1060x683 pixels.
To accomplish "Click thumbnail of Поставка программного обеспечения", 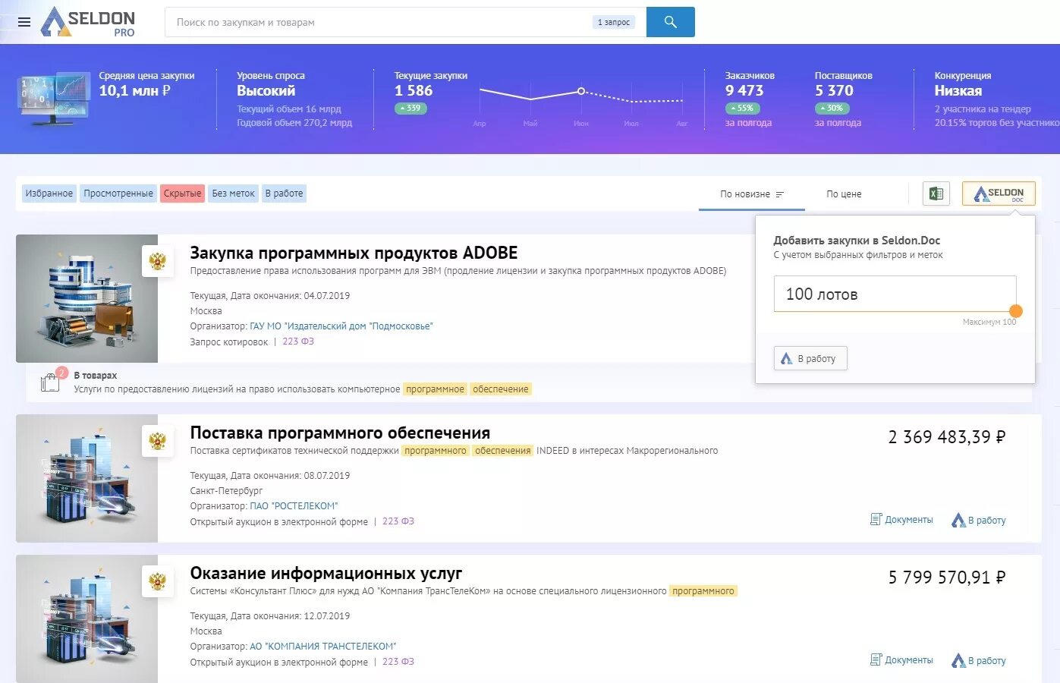I will coord(86,478).
